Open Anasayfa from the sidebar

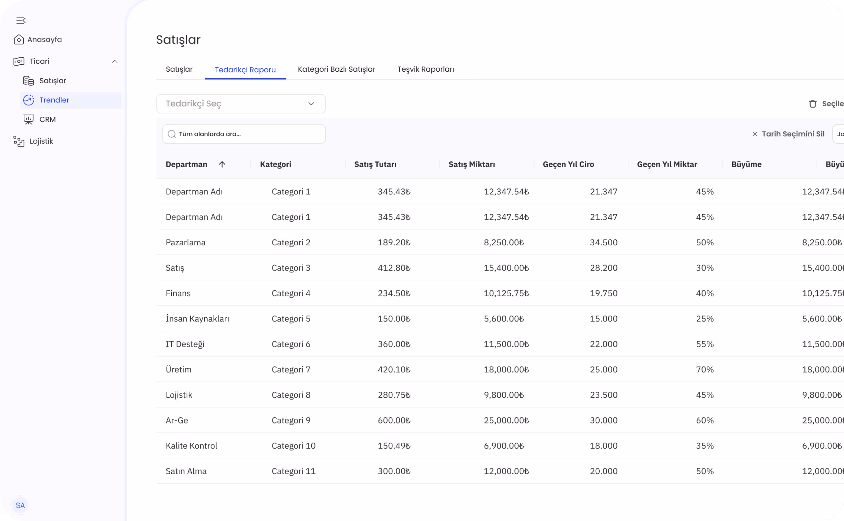coord(44,39)
